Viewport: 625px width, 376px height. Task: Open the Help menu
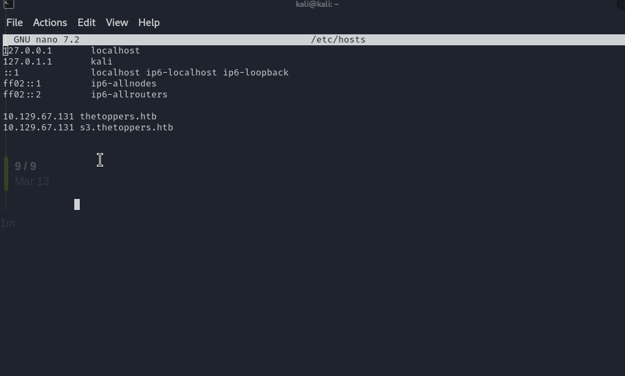pyautogui.click(x=149, y=23)
